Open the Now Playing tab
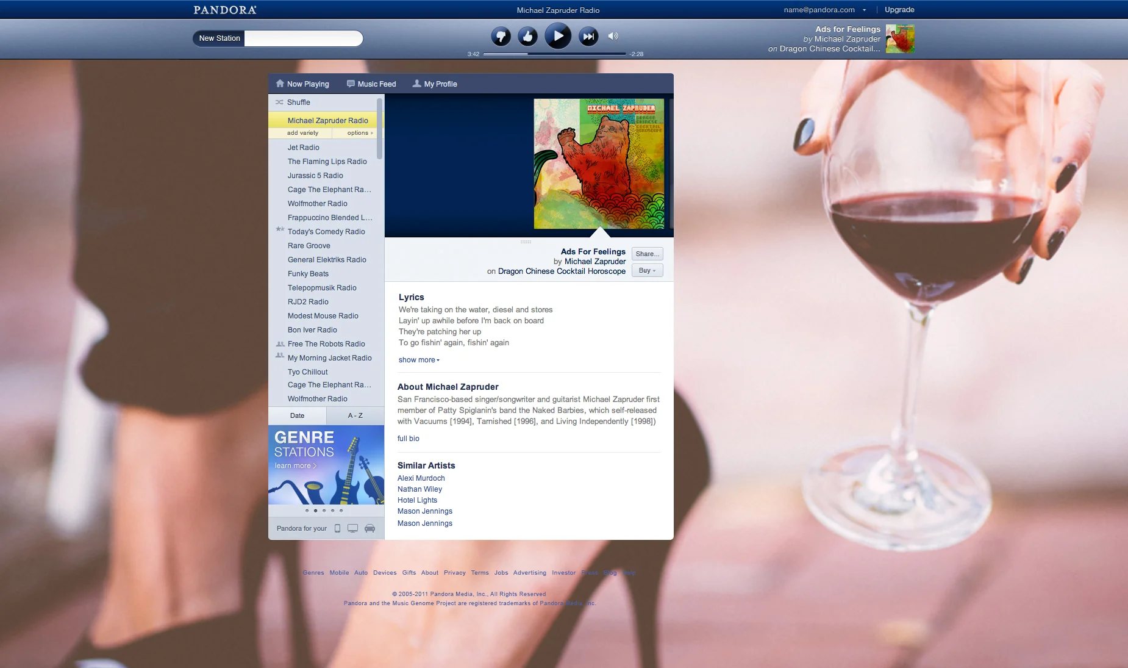 tap(302, 84)
